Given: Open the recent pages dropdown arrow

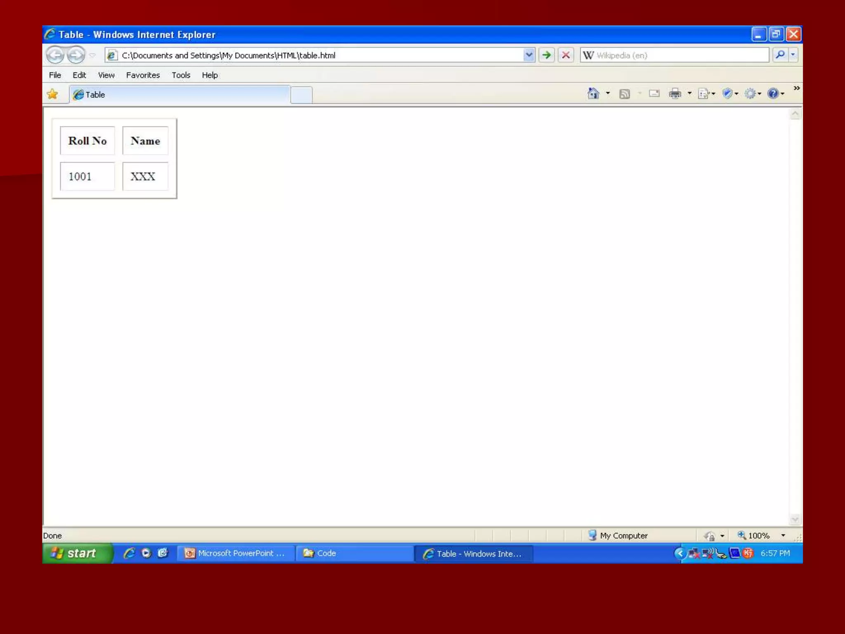Looking at the screenshot, I should tap(92, 55).
